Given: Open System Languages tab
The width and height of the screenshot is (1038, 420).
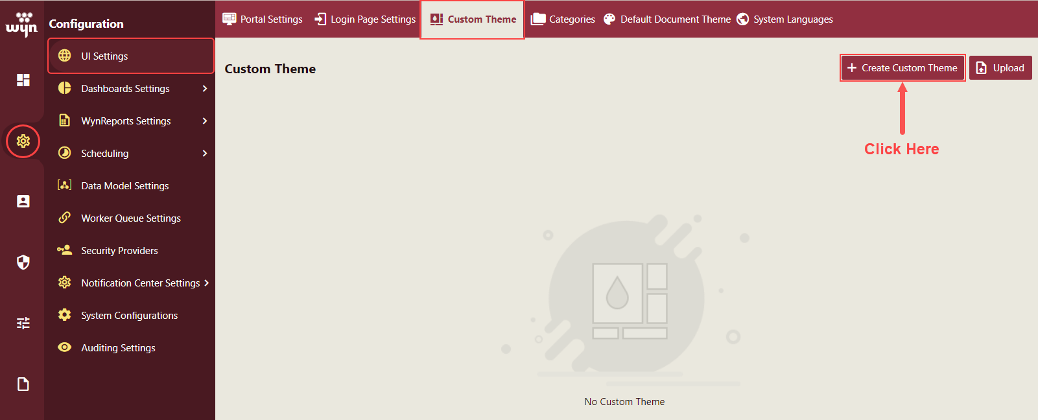Looking at the screenshot, I should 784,19.
